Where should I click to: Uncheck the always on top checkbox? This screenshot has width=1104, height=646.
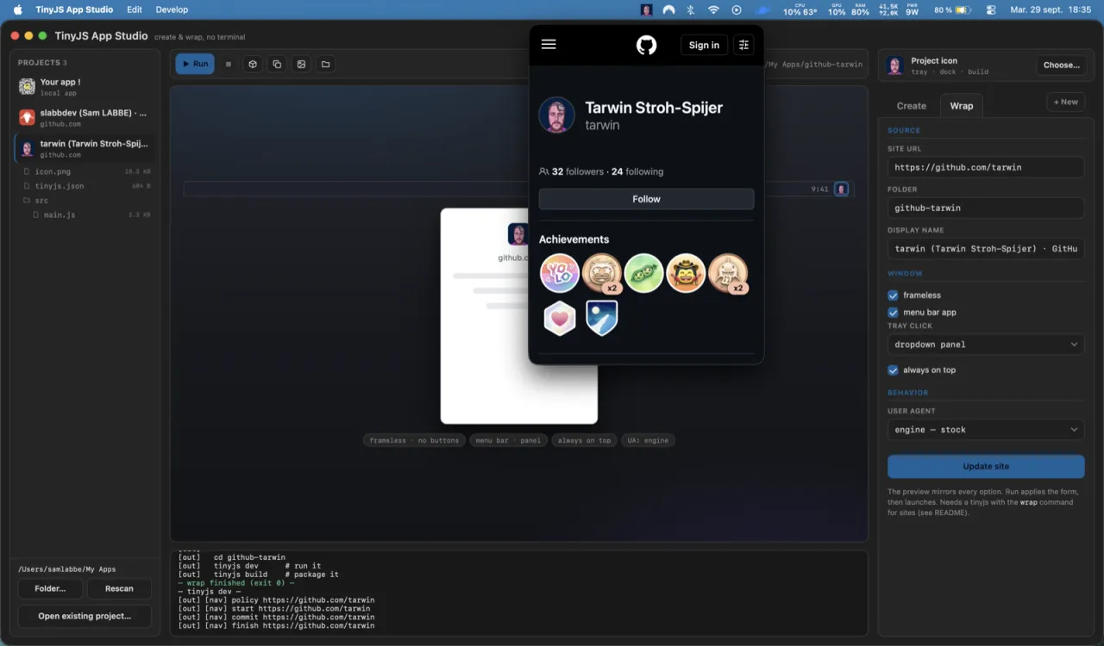(894, 370)
